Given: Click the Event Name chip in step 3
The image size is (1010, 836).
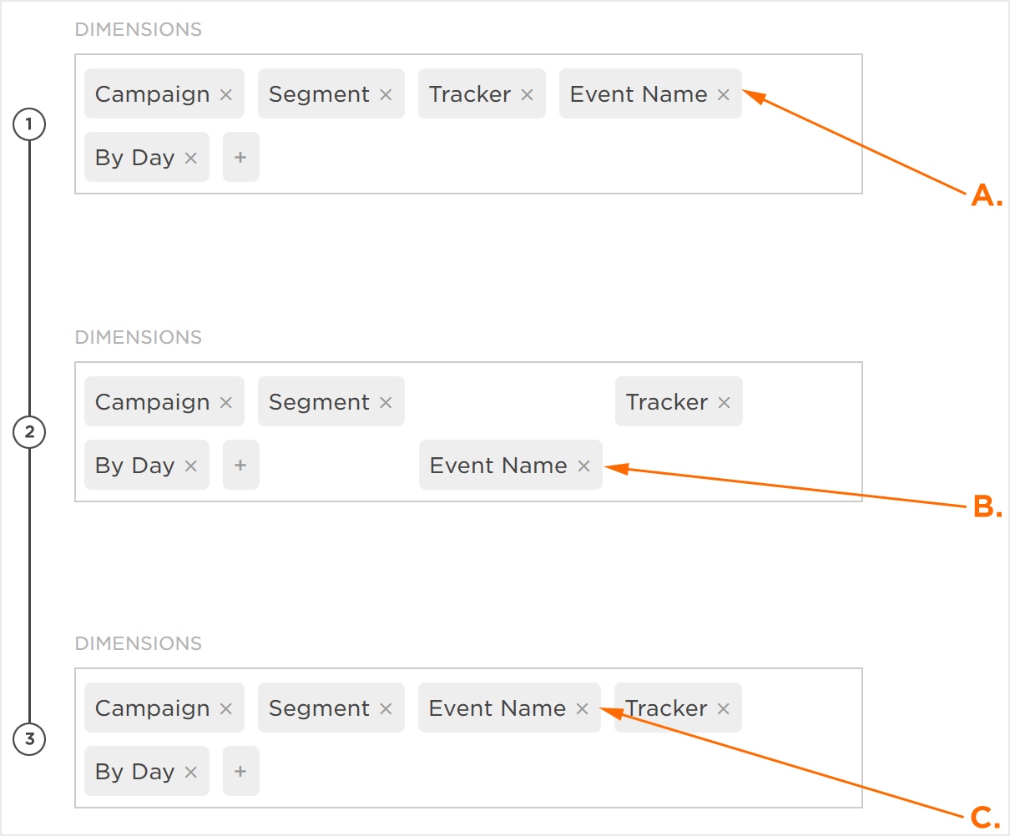Looking at the screenshot, I should click(x=497, y=708).
